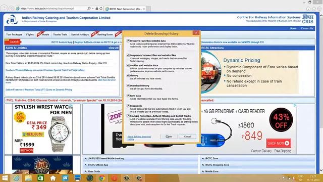This screenshot has height=182, width=323.
Task: Open the Tools gear icon in Internet Explorer
Action: [319, 9]
